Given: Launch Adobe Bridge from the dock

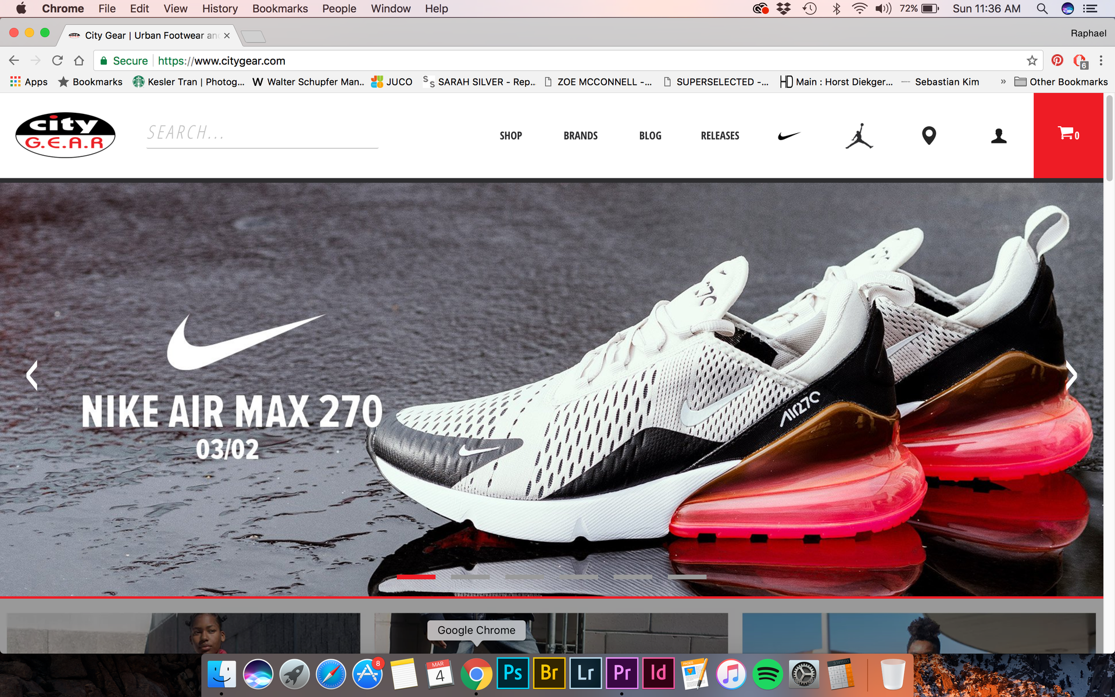Looking at the screenshot, I should pyautogui.click(x=549, y=673).
